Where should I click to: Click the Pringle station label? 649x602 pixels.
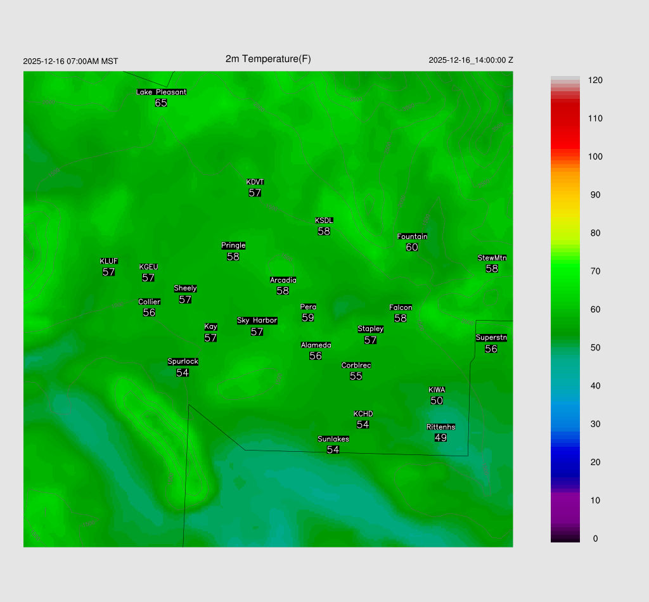[x=233, y=246]
